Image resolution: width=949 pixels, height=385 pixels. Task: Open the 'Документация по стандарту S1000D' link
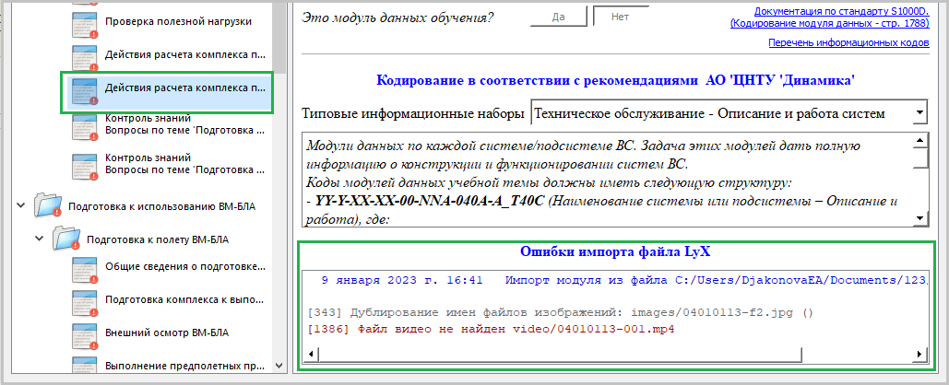(841, 9)
